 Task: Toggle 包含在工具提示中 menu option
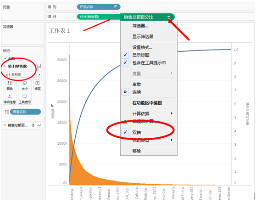149,62
